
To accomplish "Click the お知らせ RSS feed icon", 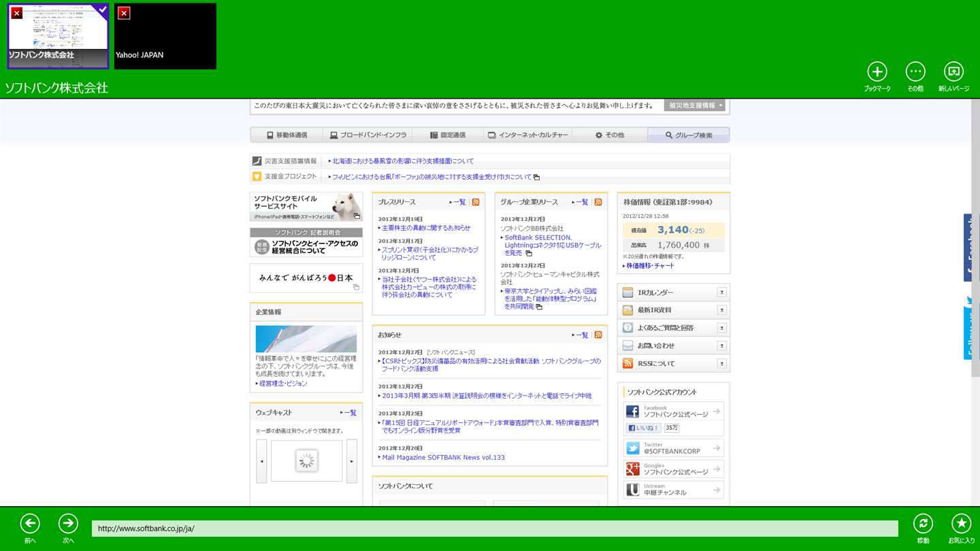I will coord(598,335).
